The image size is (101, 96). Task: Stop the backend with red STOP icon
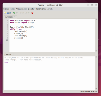32,13
